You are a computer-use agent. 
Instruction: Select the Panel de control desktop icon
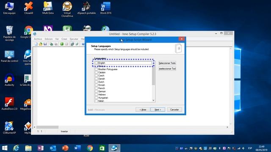[9, 56]
